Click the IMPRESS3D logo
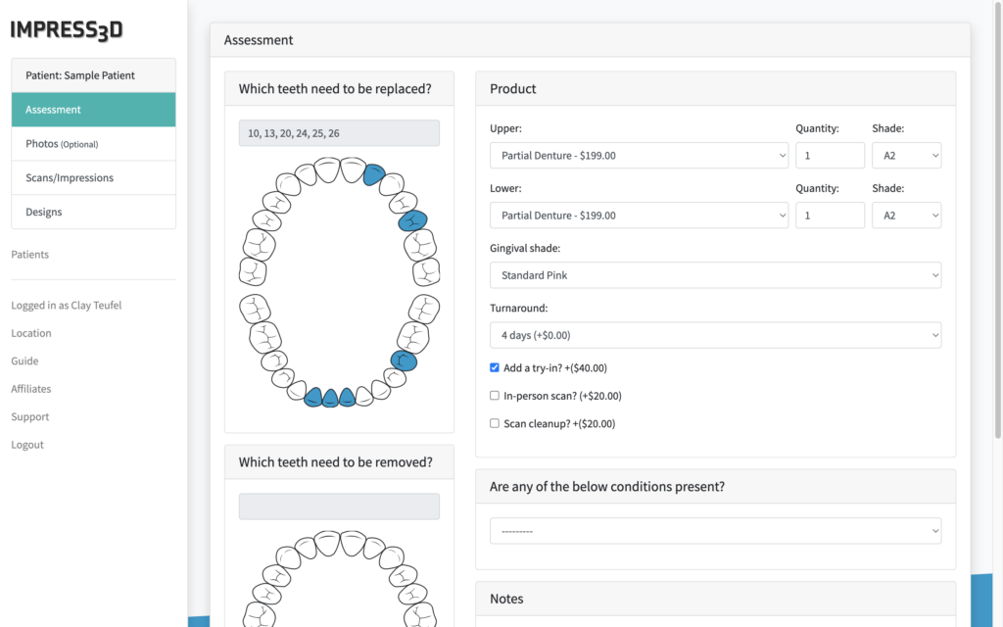The width and height of the screenshot is (1003, 627). click(67, 30)
